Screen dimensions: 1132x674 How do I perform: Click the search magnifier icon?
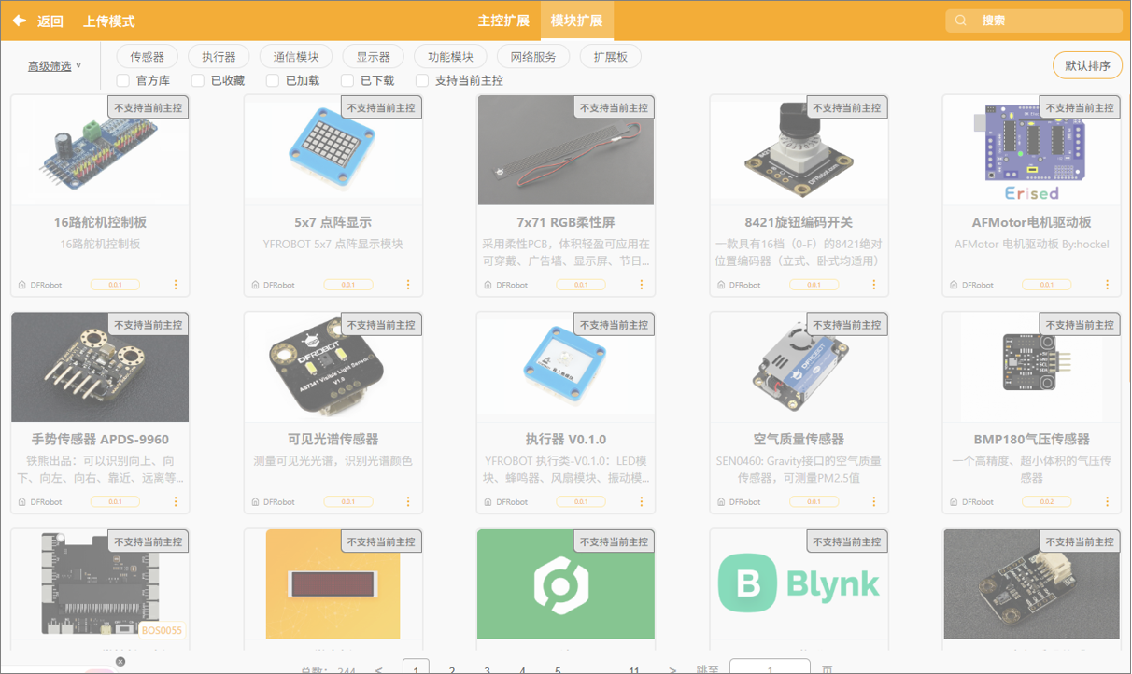tap(961, 21)
